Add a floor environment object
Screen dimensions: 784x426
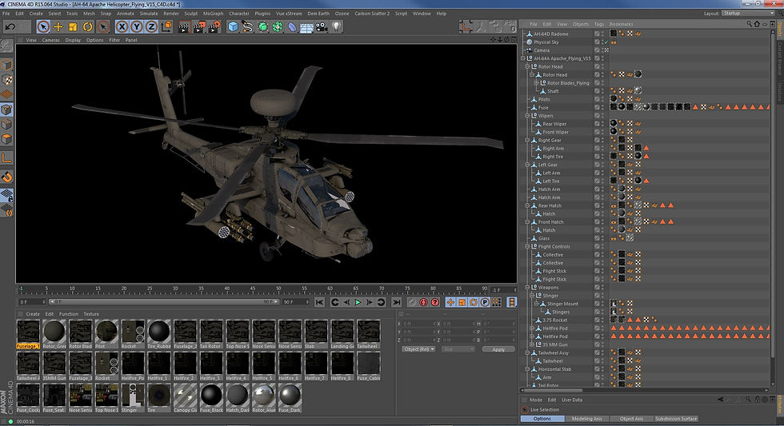pyautogui.click(x=307, y=27)
